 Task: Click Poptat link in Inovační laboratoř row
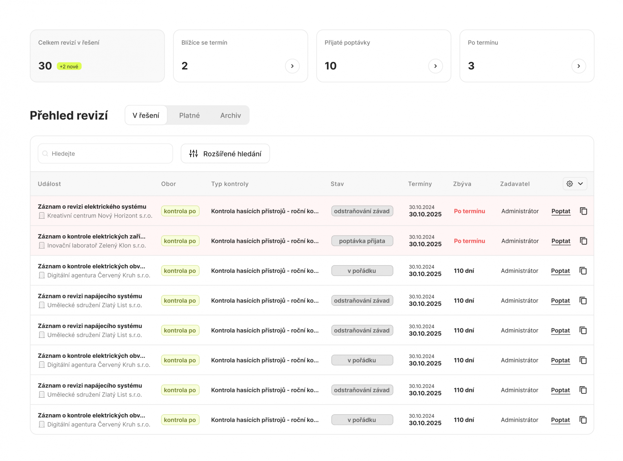click(x=561, y=241)
